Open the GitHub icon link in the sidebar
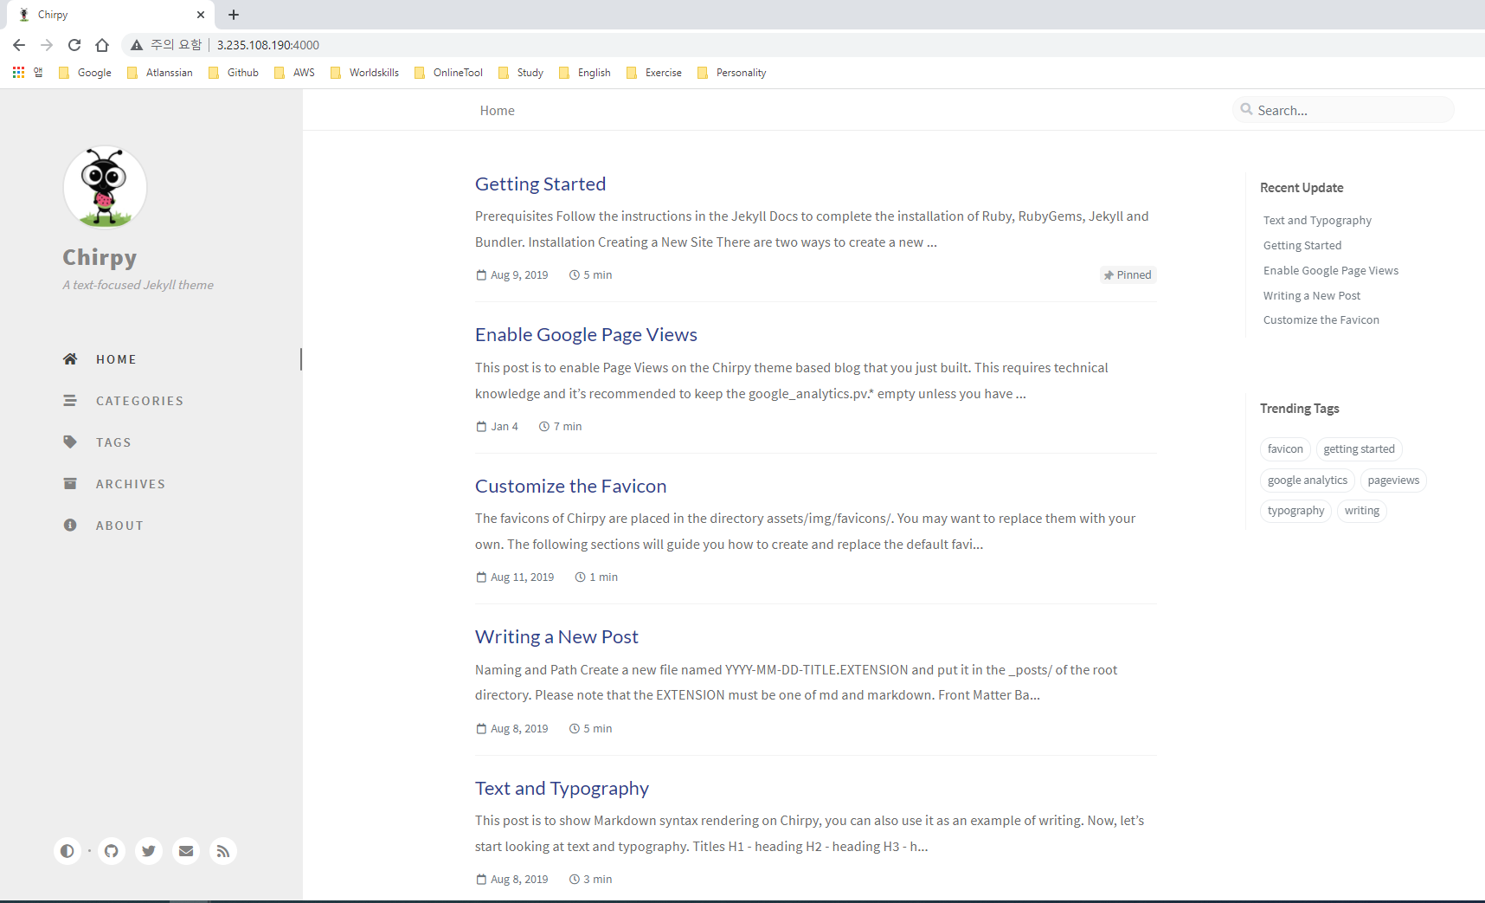 pos(112,851)
